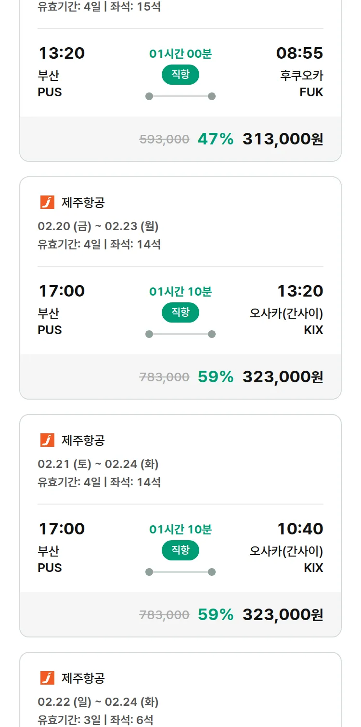
Task: Click the 47% discount label
Action: (215, 139)
